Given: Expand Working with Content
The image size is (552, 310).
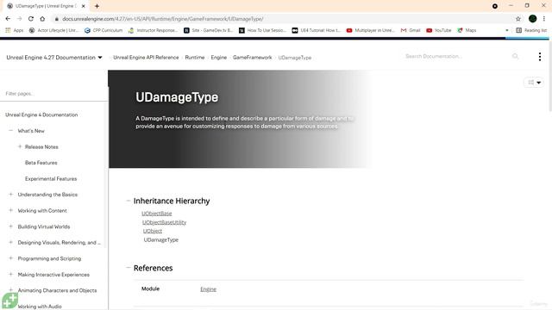Looking at the screenshot, I should 10,210.
